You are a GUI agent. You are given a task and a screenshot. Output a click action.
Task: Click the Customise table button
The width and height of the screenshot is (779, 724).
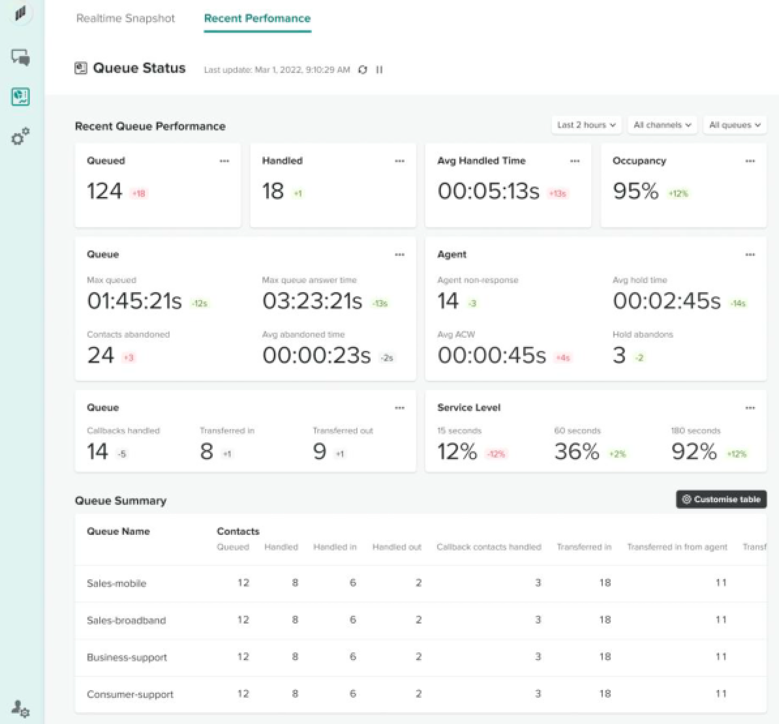(x=721, y=500)
